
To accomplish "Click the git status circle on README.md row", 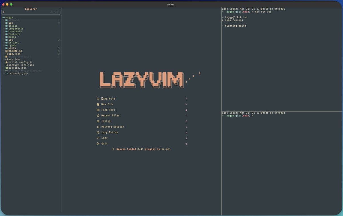I will click(x=59, y=51).
